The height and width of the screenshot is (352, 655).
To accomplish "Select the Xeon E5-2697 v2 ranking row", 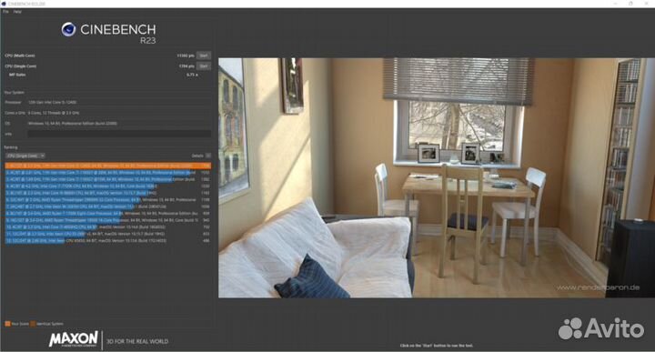I will (x=107, y=234).
